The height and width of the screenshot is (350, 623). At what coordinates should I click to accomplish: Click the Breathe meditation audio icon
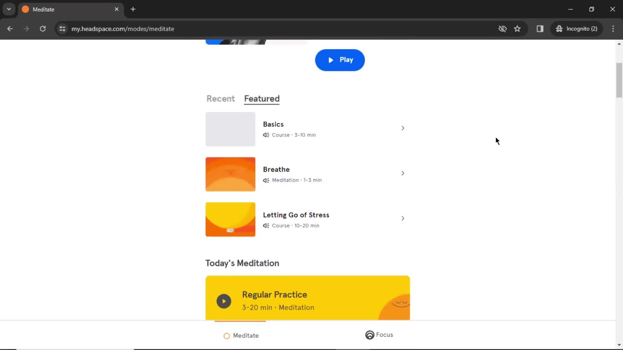(266, 180)
